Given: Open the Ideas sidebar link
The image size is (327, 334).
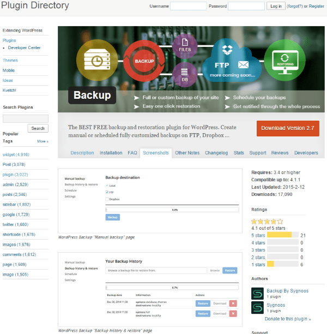Looking at the screenshot, I should 8,81.
